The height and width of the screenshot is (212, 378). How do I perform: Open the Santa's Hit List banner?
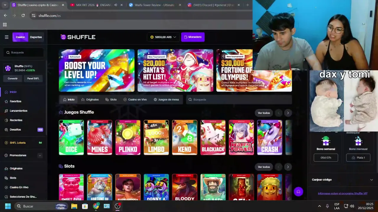coord(175,70)
